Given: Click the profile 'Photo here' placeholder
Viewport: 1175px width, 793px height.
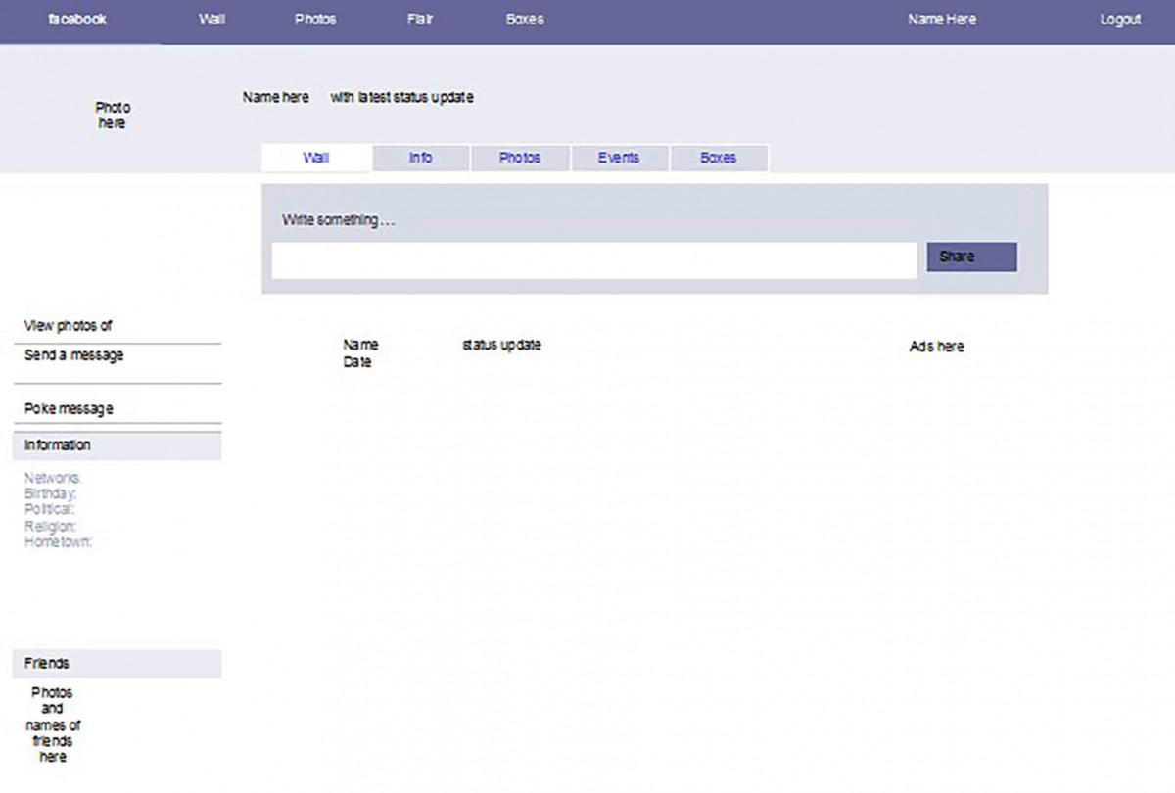Looking at the screenshot, I should 113,116.
